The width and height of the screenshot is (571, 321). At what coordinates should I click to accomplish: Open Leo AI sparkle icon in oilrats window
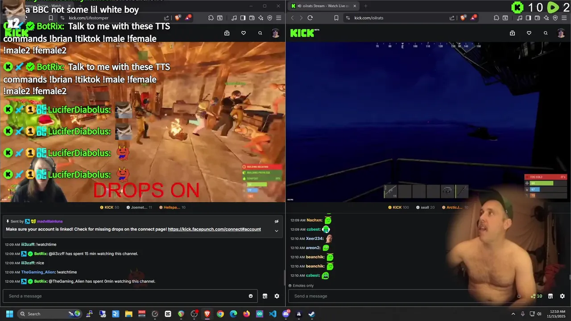coord(546,18)
